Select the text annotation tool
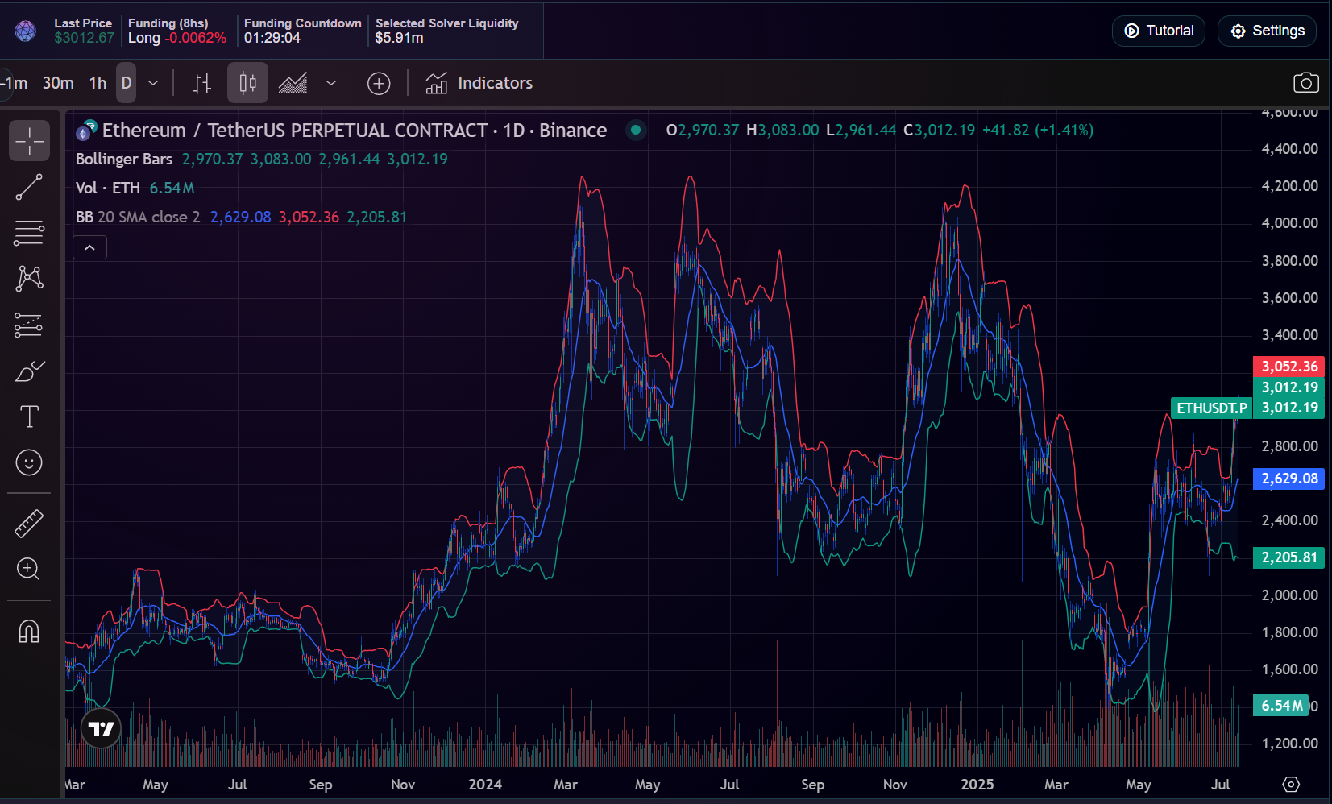Viewport: 1332px width, 804px height. 29,417
